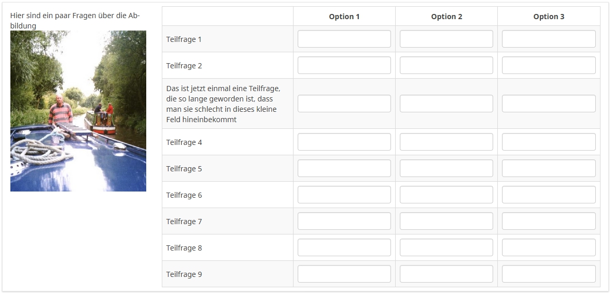Click Option 3 field of the long Teilfrage row
614x294 pixels.
point(548,104)
